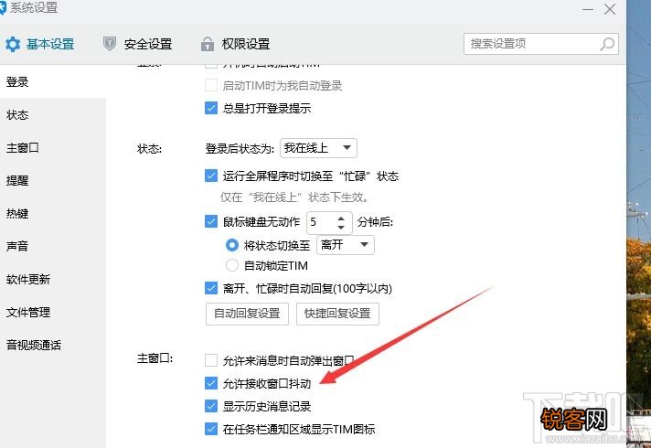Go to 热键 settings section
Screen dimensions: 651x448
tap(53, 213)
